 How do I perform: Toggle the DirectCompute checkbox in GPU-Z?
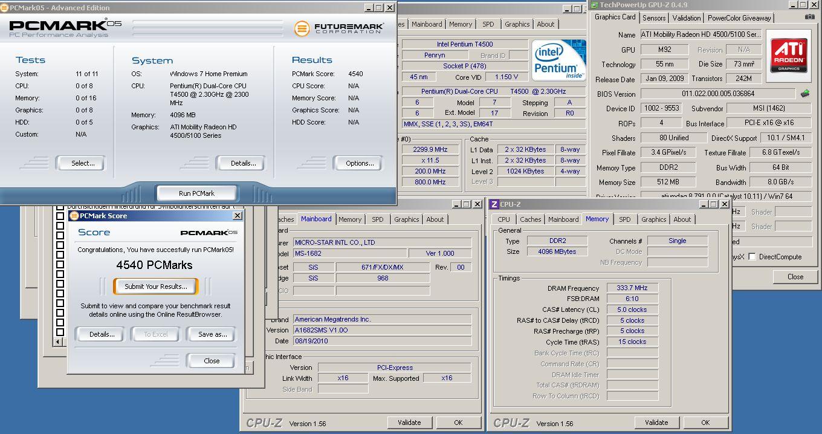[752, 257]
